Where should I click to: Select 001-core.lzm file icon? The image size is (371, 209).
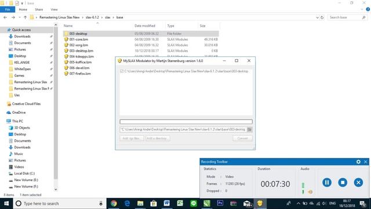tap(66, 39)
